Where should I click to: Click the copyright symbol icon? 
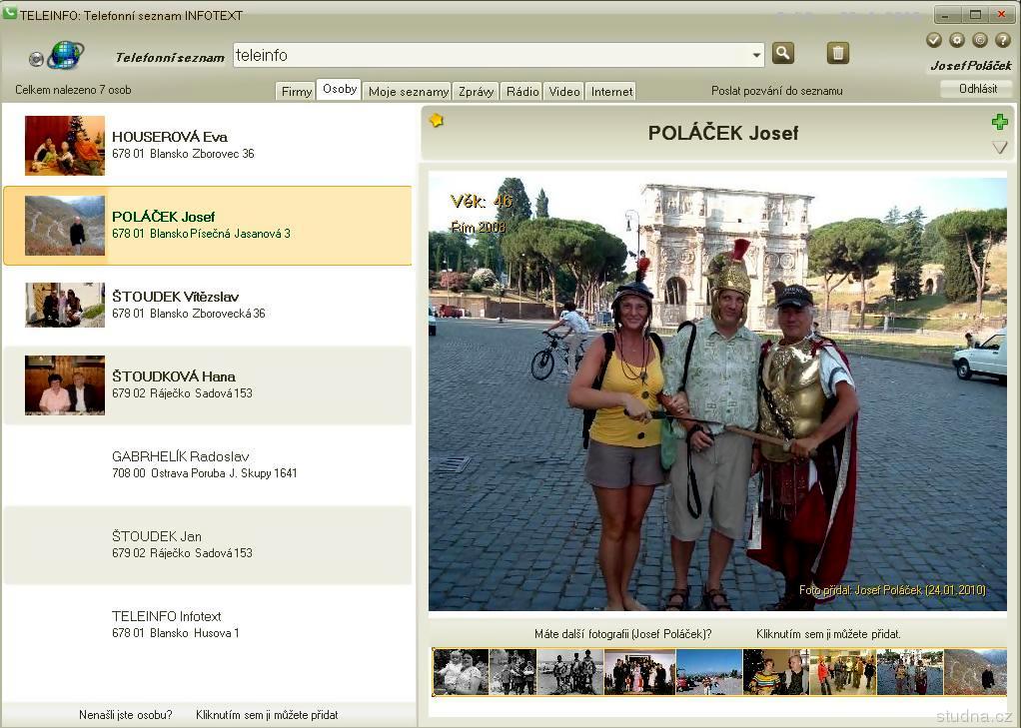[980, 40]
